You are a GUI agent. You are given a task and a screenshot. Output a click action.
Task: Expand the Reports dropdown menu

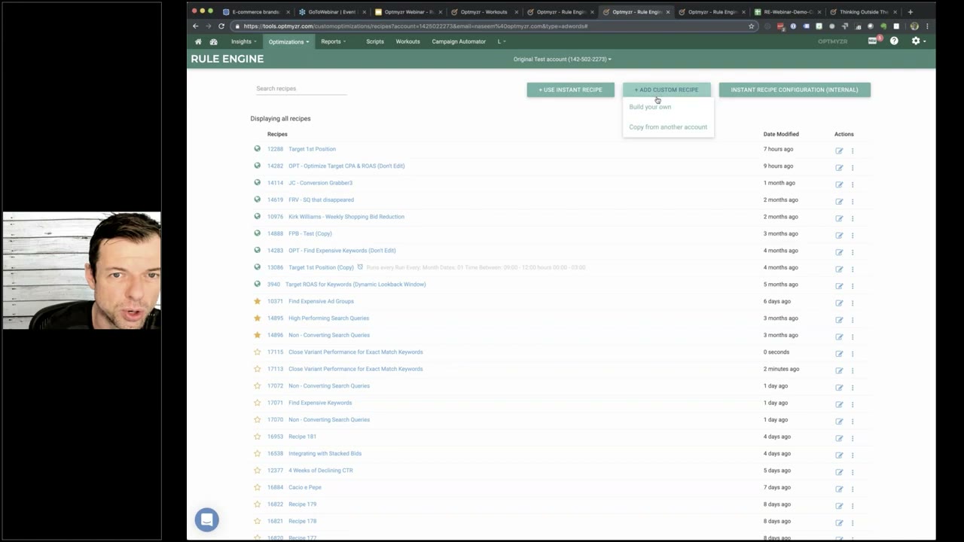pos(333,41)
